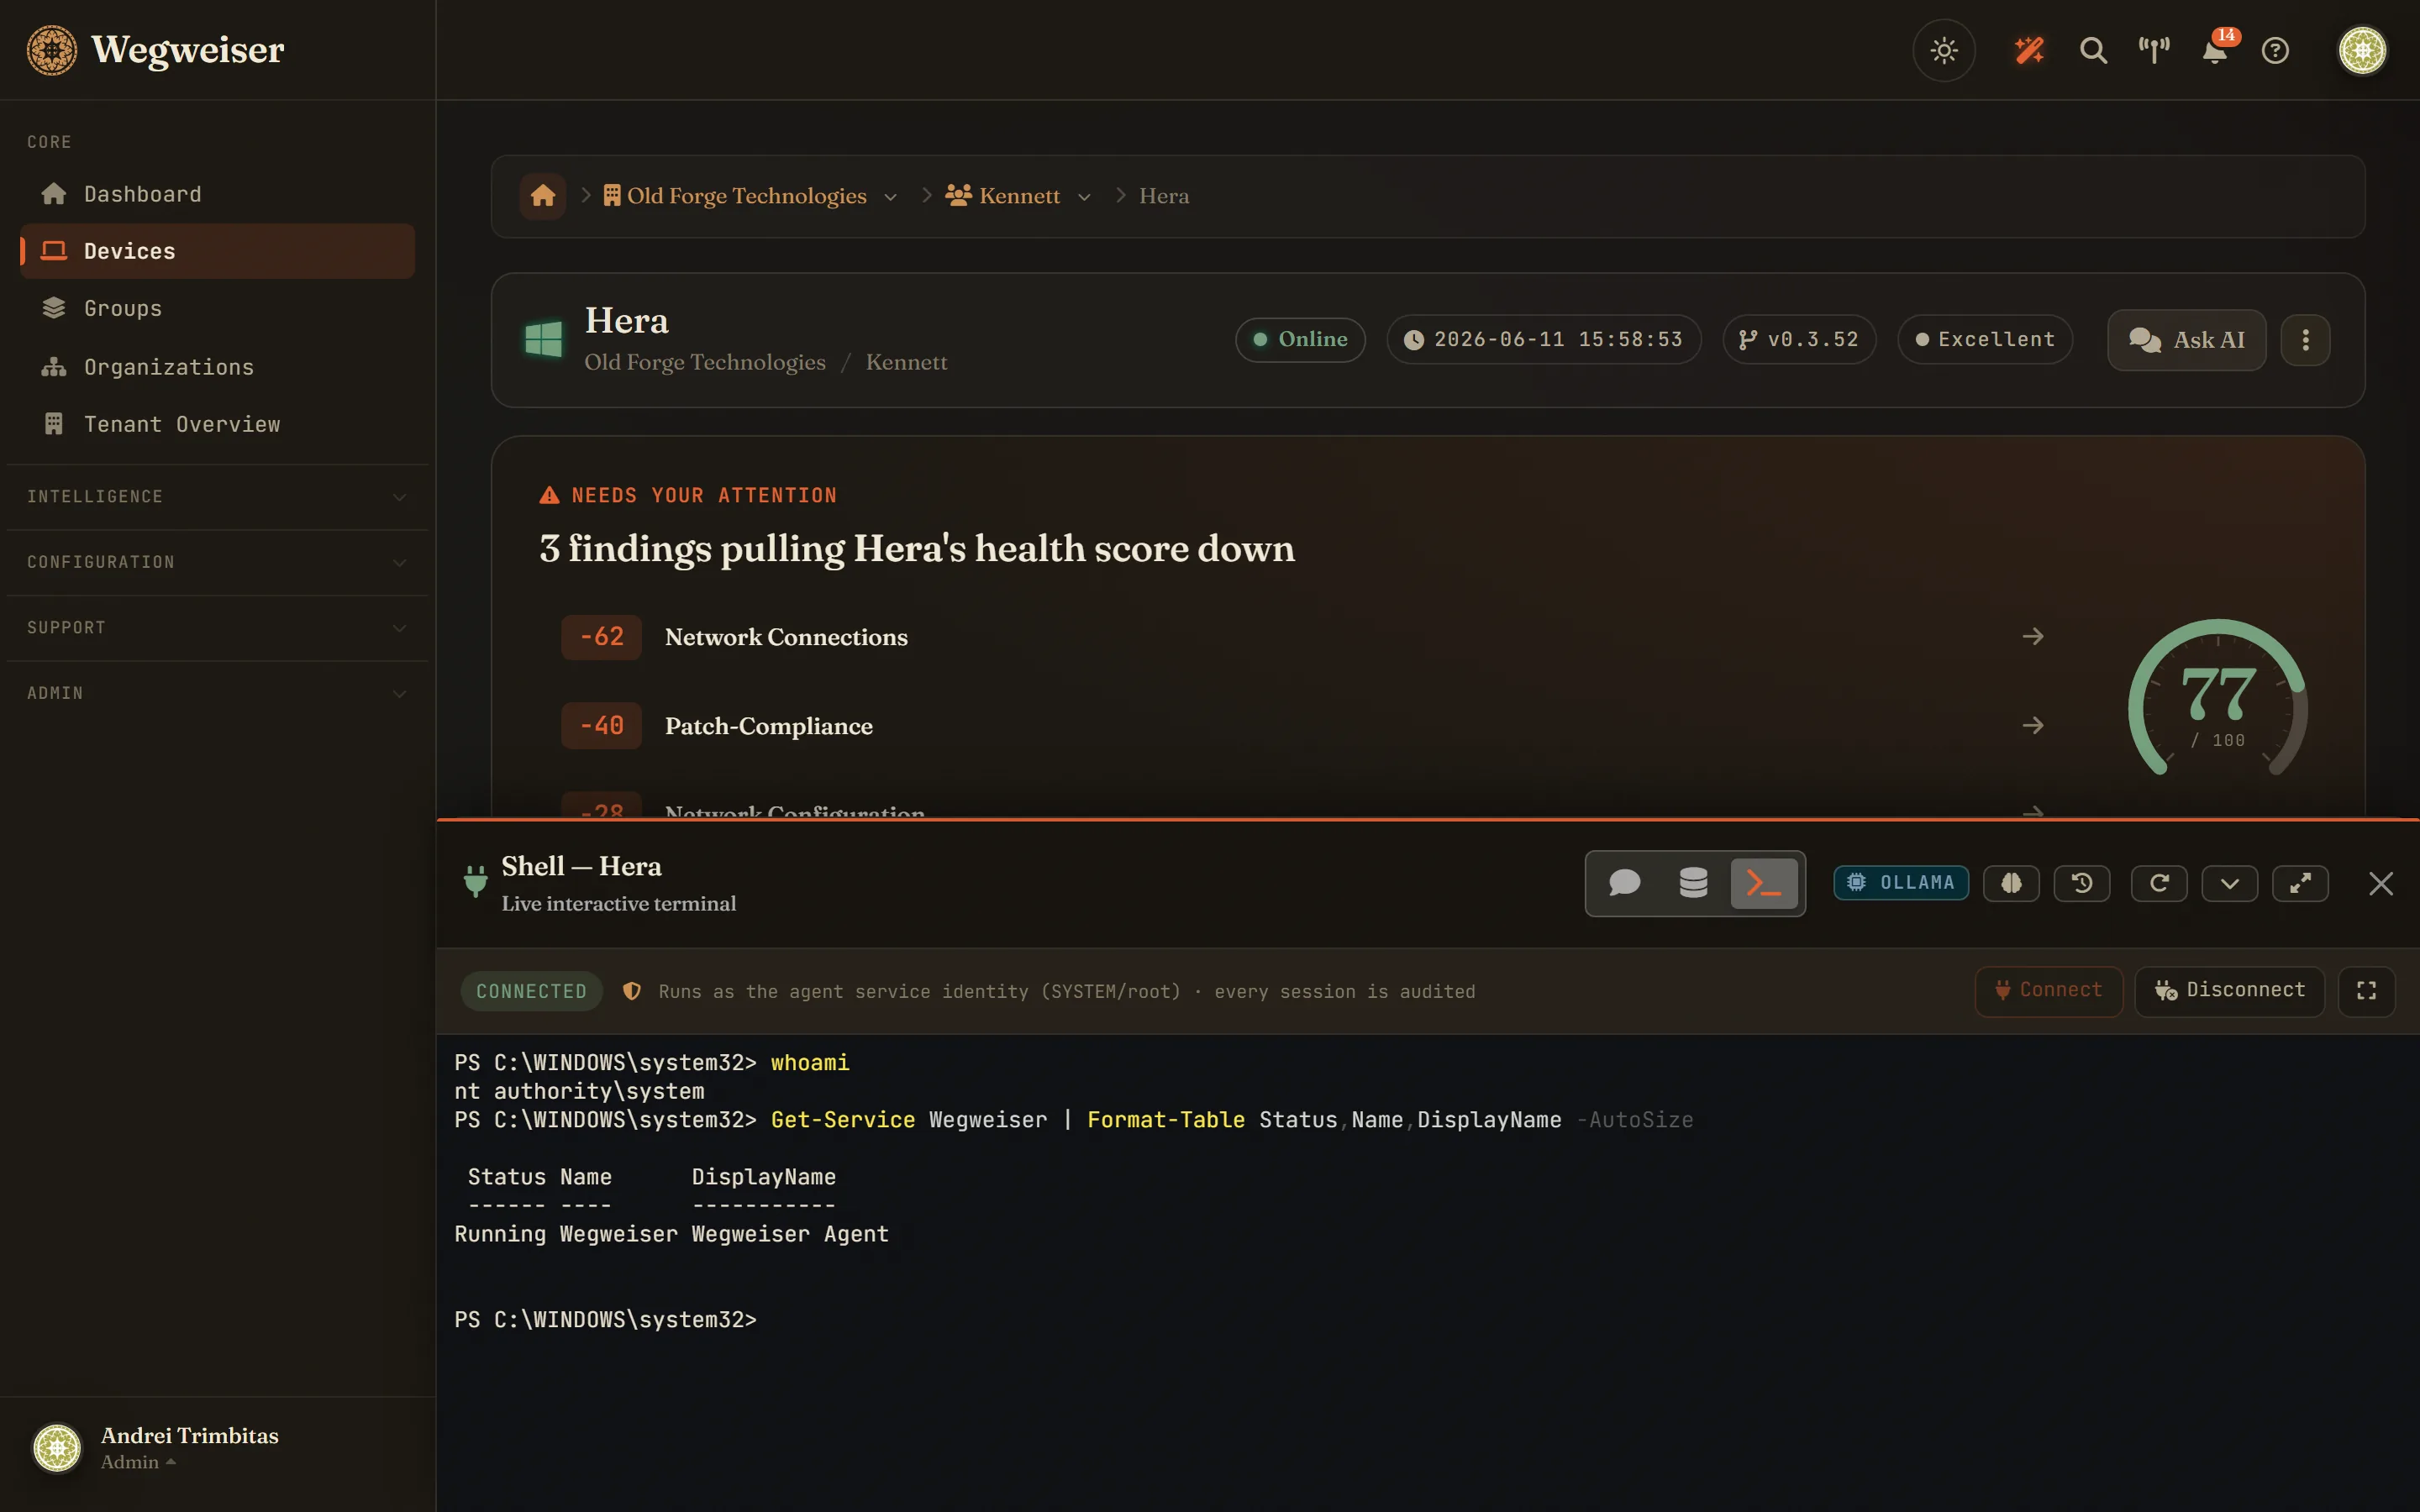Click the health score gauge 77

click(2218, 699)
